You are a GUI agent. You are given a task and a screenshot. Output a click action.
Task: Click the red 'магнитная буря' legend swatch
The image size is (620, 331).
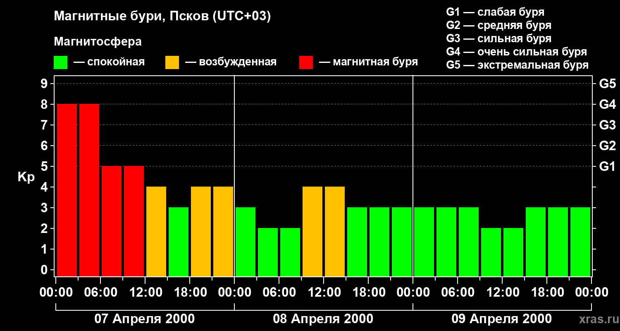[306, 62]
